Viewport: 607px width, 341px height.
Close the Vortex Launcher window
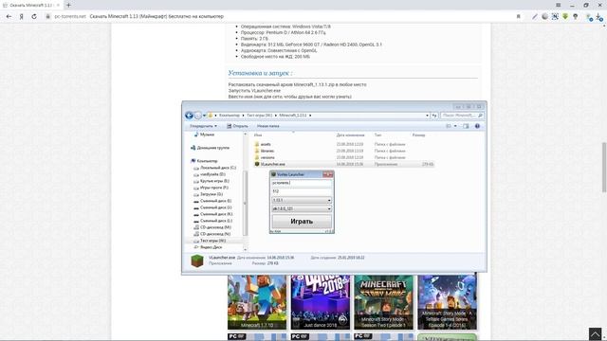(328, 174)
